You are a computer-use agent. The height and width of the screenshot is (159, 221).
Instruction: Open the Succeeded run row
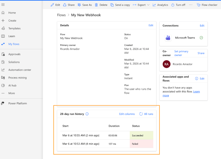pos(81,135)
